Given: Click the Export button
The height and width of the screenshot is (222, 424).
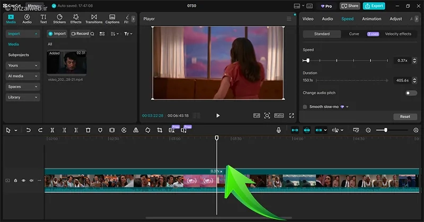Looking at the screenshot, I should (x=374, y=6).
